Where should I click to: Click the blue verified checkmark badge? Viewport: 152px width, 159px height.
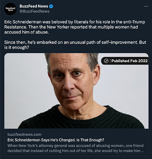[x=51, y=6]
